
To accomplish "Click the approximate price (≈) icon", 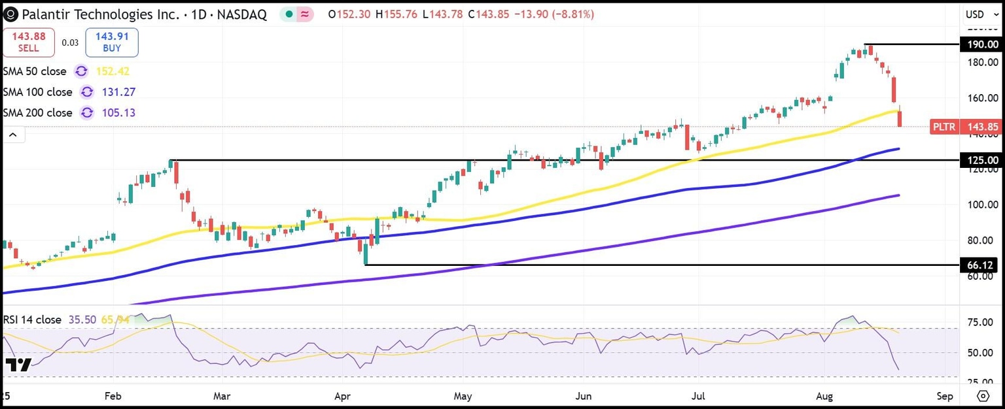I will [x=305, y=13].
